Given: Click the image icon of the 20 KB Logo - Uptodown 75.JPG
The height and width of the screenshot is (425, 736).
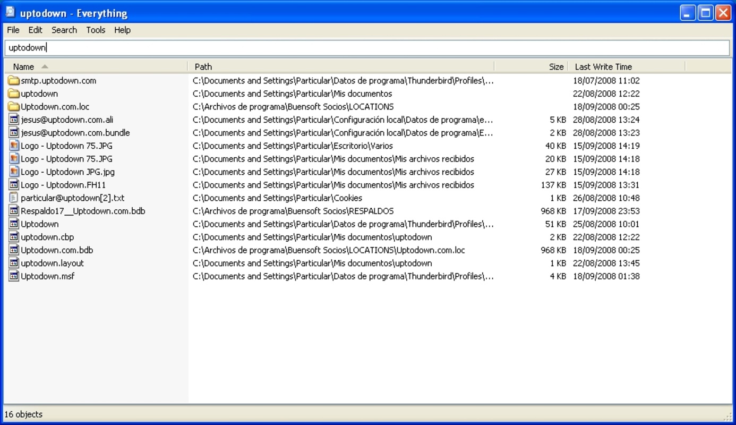Looking at the screenshot, I should pos(14,159).
